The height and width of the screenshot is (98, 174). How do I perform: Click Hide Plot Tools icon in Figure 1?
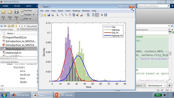click(102, 15)
